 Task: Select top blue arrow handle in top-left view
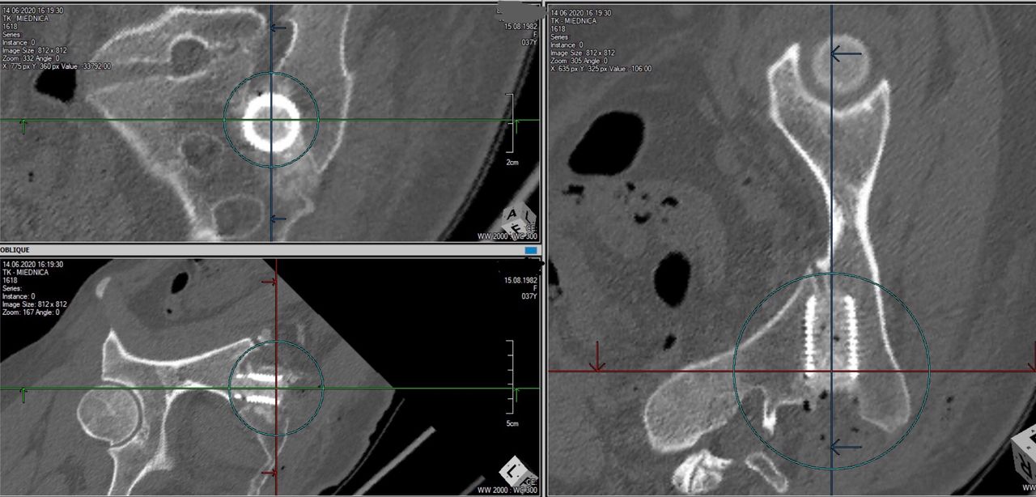[278, 28]
